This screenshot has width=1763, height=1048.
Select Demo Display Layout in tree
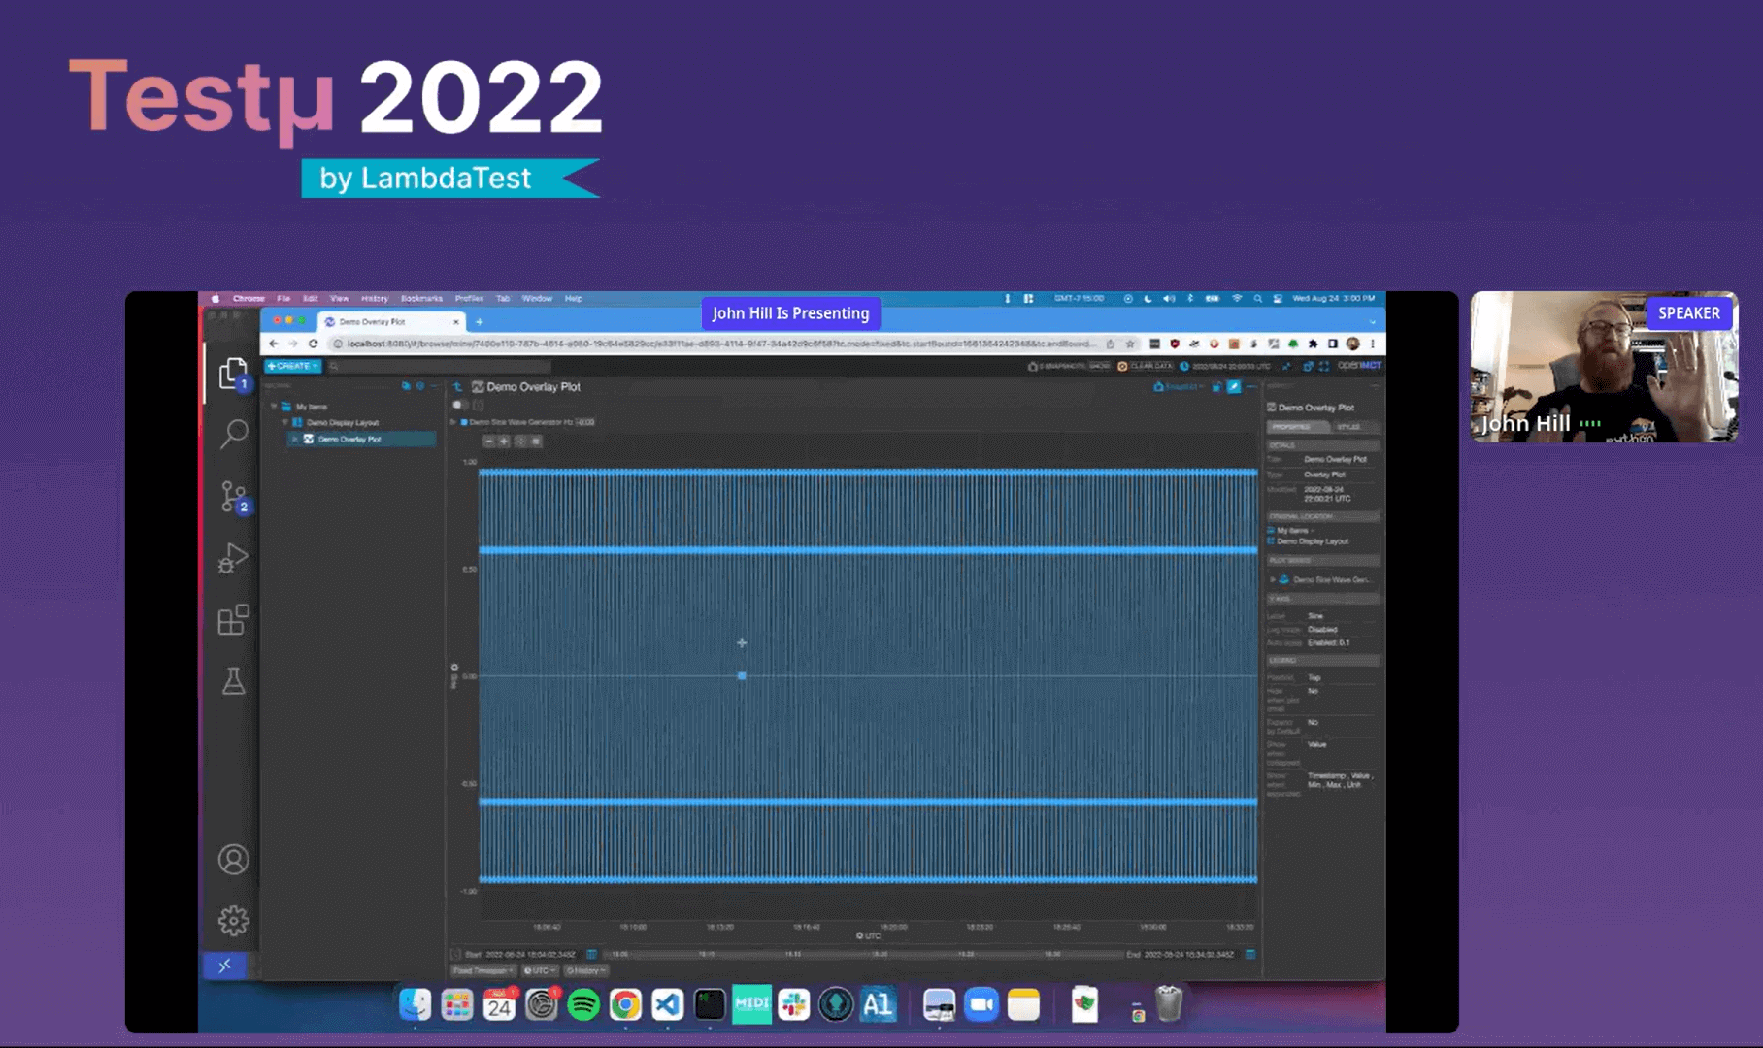pyautogui.click(x=342, y=423)
